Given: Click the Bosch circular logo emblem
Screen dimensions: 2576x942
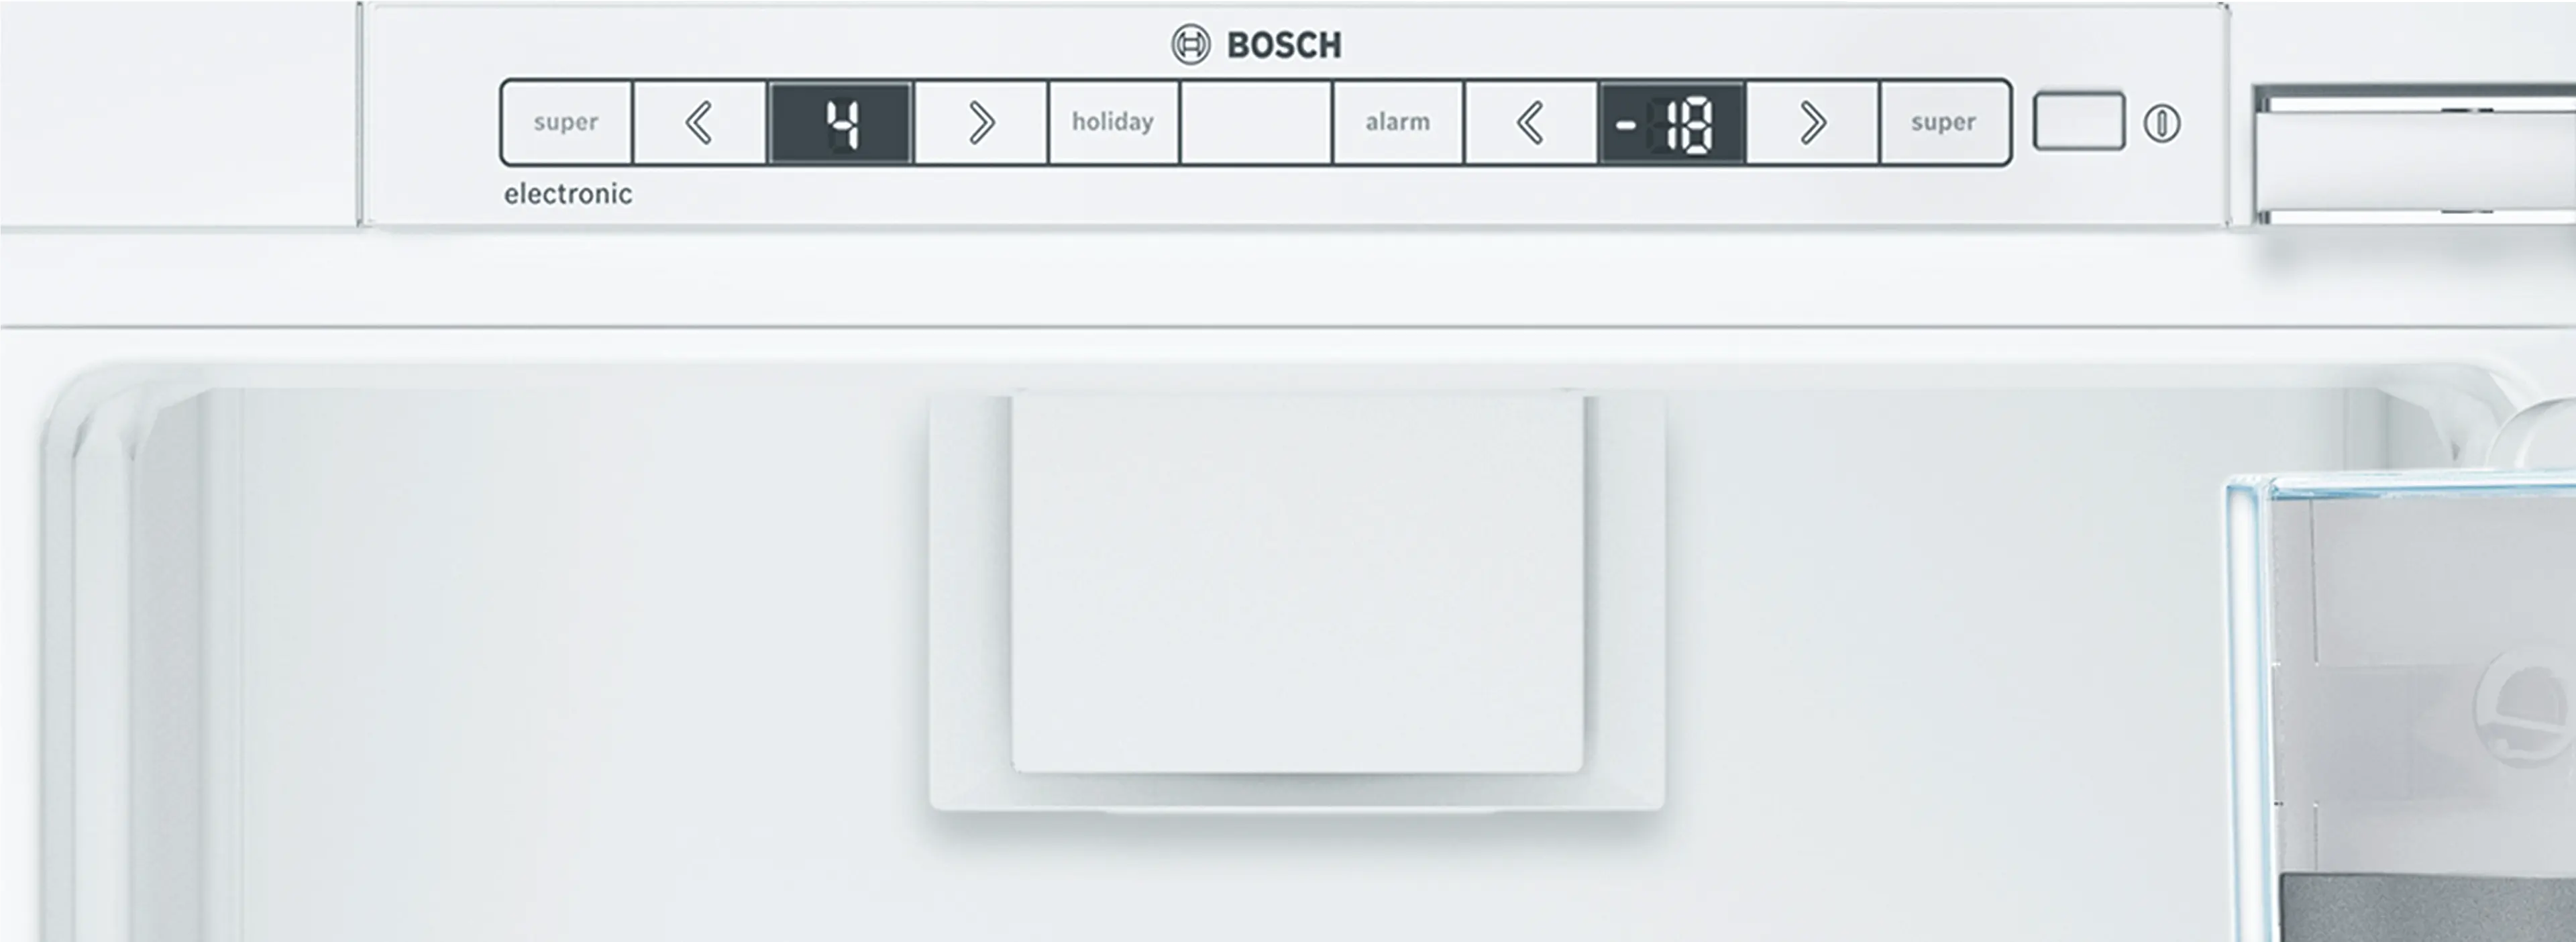Looking at the screenshot, I should 1190,45.
